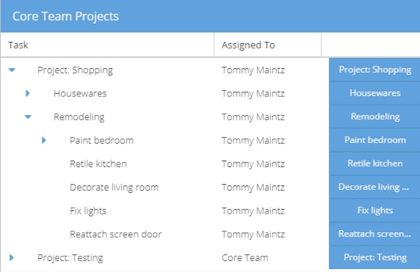This screenshot has height=272, width=420.
Task: Expand the Project: Testing tree node
Action: coord(12,258)
